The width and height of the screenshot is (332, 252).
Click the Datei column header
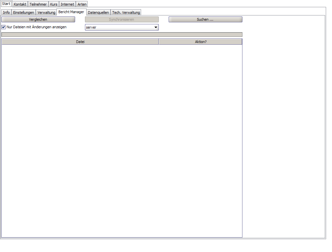[x=80, y=42]
